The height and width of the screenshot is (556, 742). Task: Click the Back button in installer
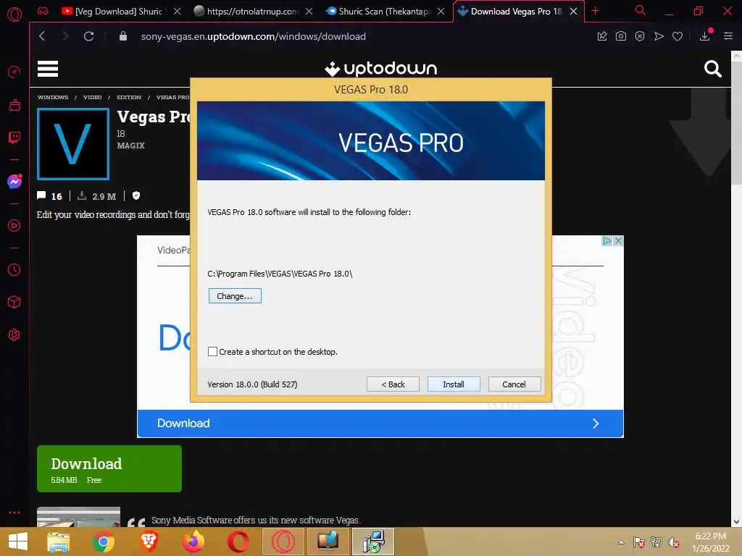point(393,384)
